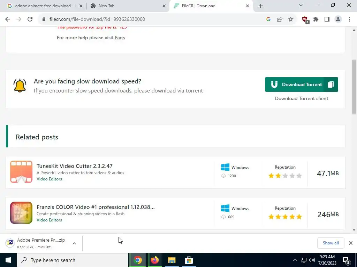The height and width of the screenshot is (267, 357).
Task: Open Video Editors category under TunesKit
Action: click(49, 179)
